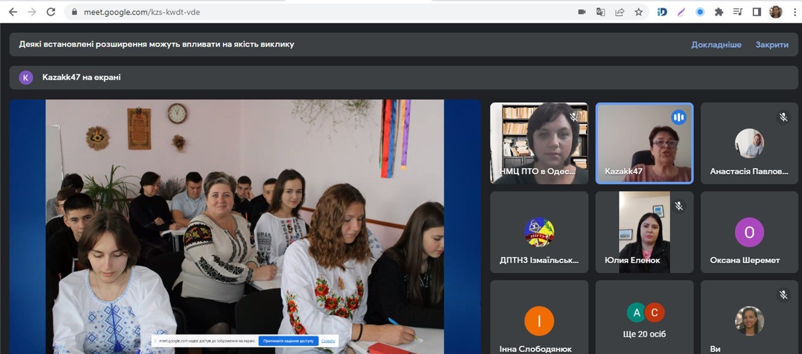
Task: Click the camera indicator in address bar
Action: (582, 12)
